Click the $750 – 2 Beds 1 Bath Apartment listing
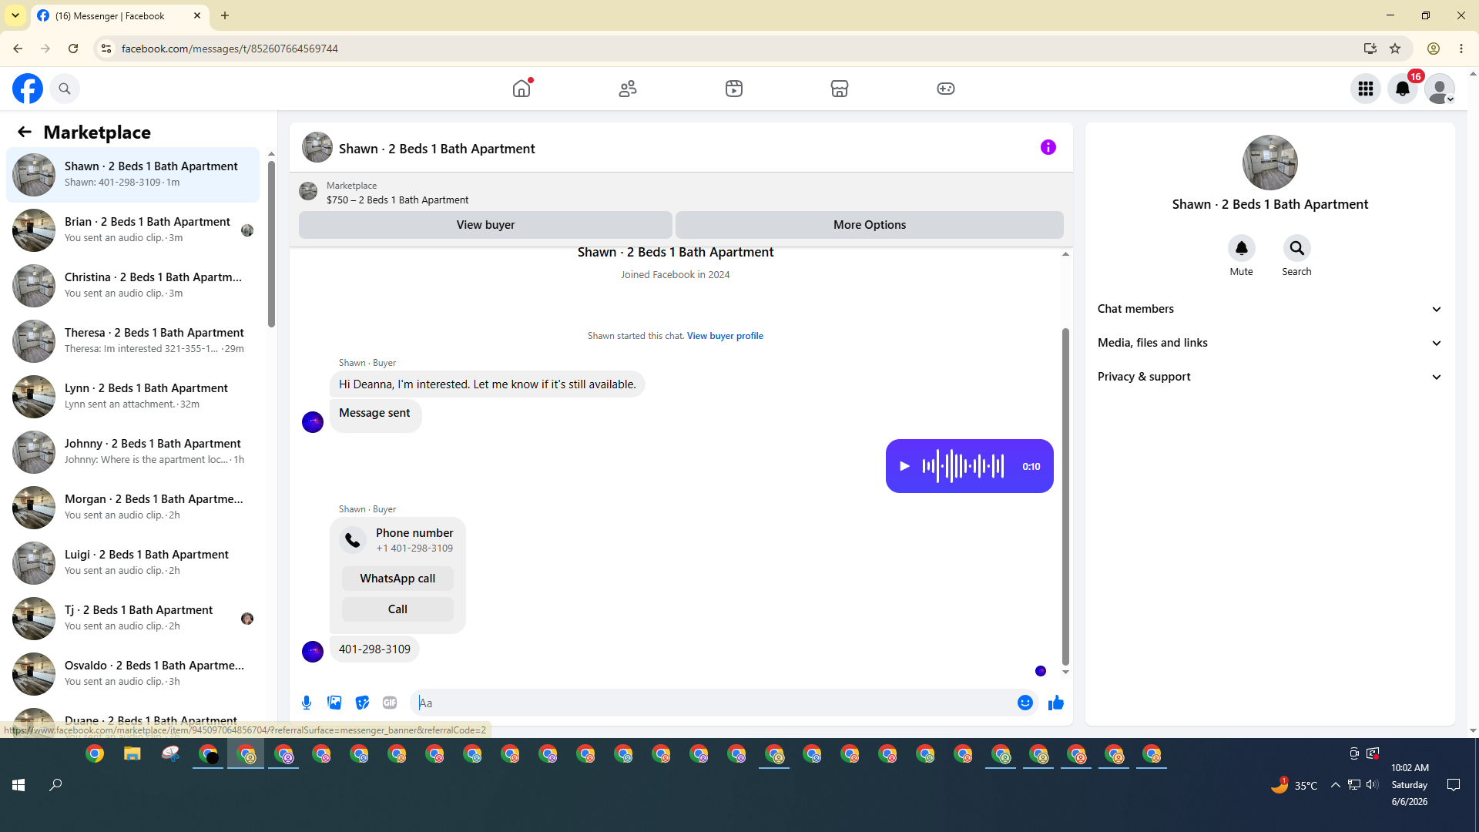The image size is (1479, 832). pos(397,200)
